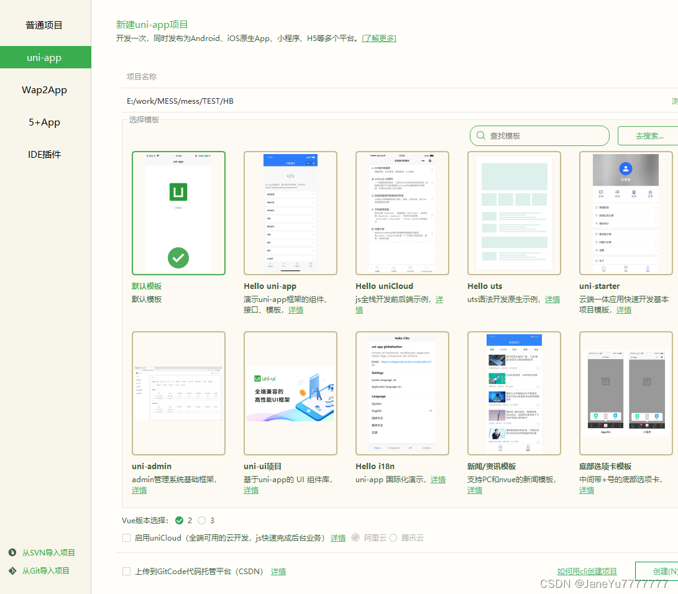This screenshot has height=594, width=678.
Task: Select the 底部选项卡模板 thumbnail
Action: point(626,393)
